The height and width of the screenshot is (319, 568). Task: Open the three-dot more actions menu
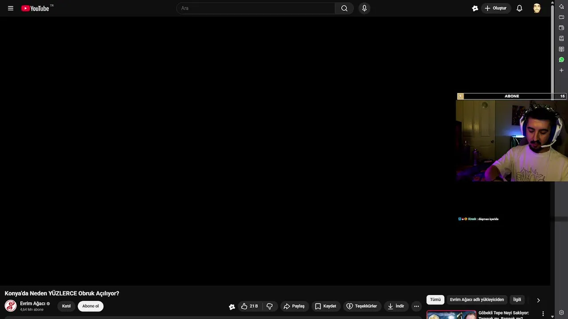click(416, 306)
